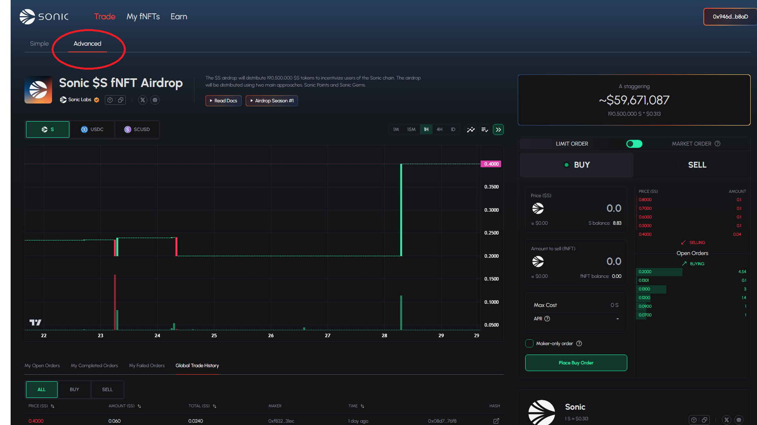Screen dimensions: 757x425
Task: Open the Earn page link
Action: coord(179,17)
